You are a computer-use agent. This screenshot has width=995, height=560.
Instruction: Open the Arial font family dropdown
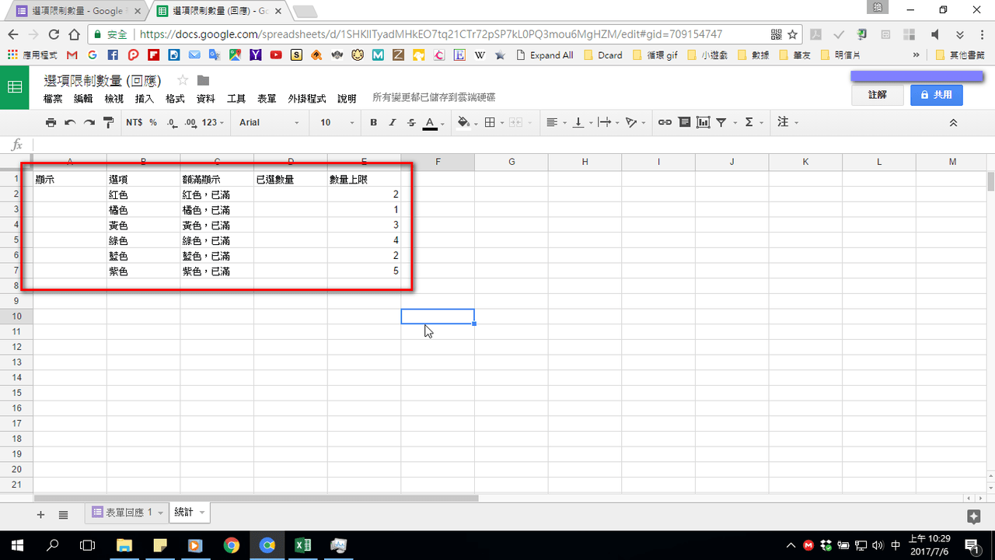pyautogui.click(x=270, y=122)
